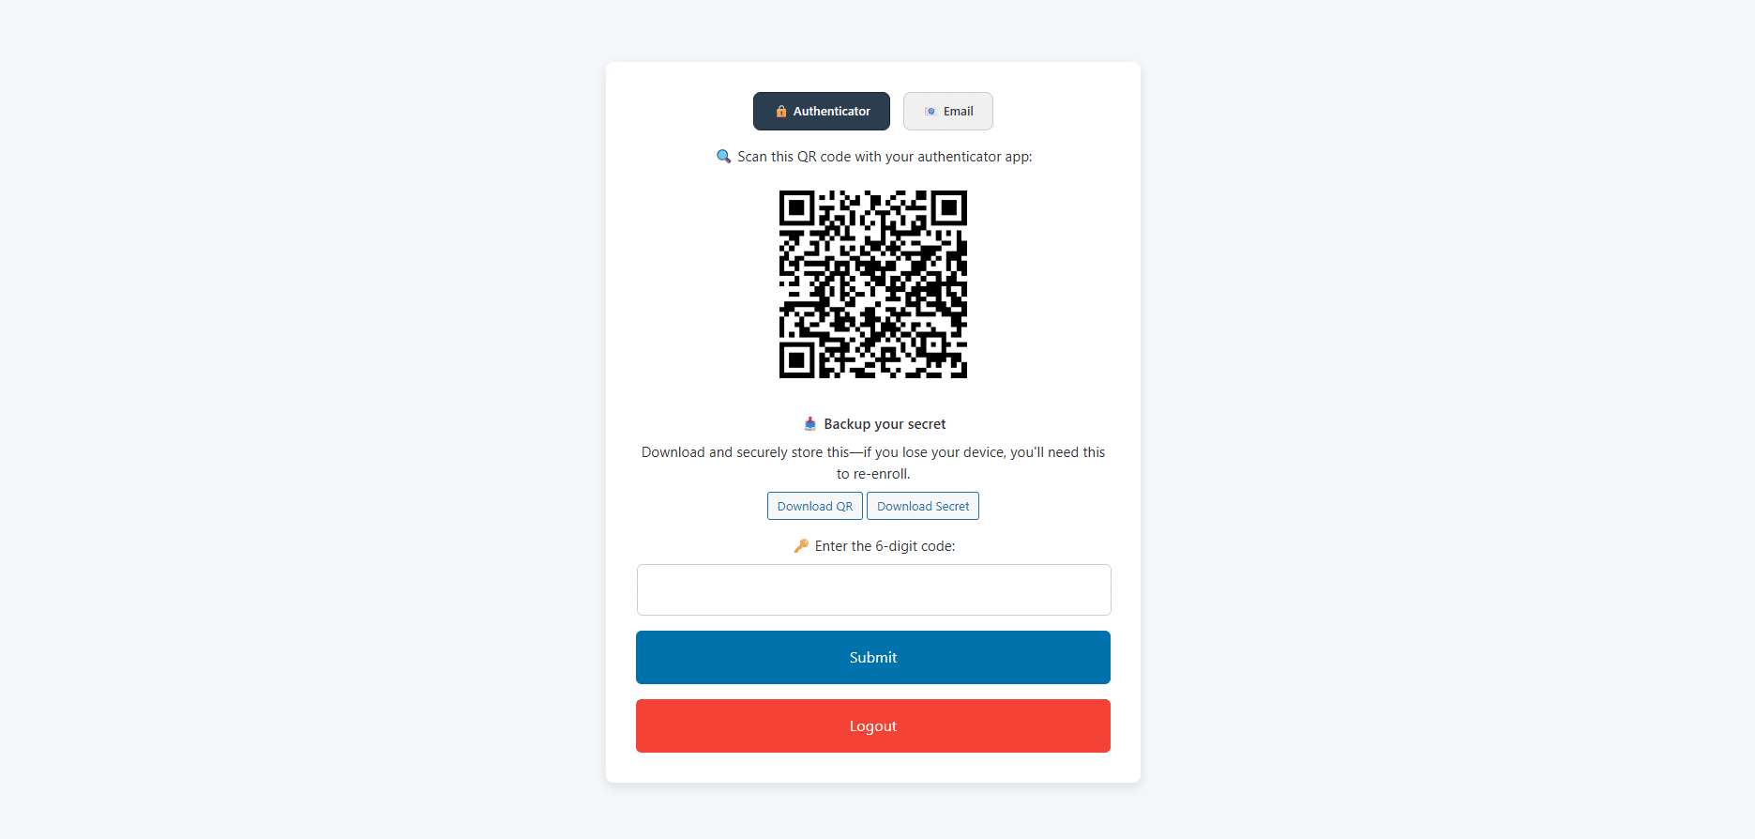Click the key icon beside code prompt
Image resolution: width=1755 pixels, height=839 pixels.
click(800, 545)
